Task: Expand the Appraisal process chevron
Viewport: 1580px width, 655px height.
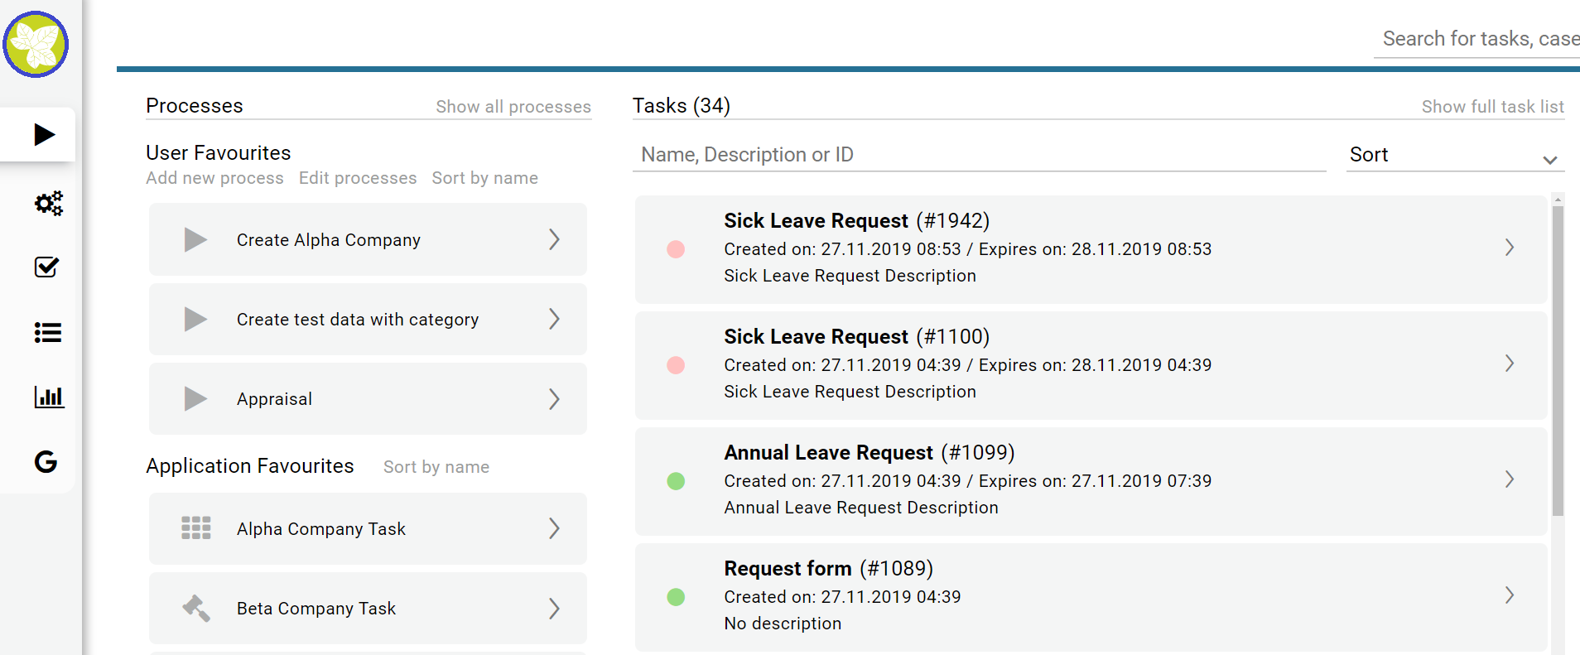Action: [x=554, y=399]
